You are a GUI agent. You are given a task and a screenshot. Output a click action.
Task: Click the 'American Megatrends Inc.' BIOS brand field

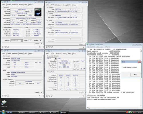26,72
